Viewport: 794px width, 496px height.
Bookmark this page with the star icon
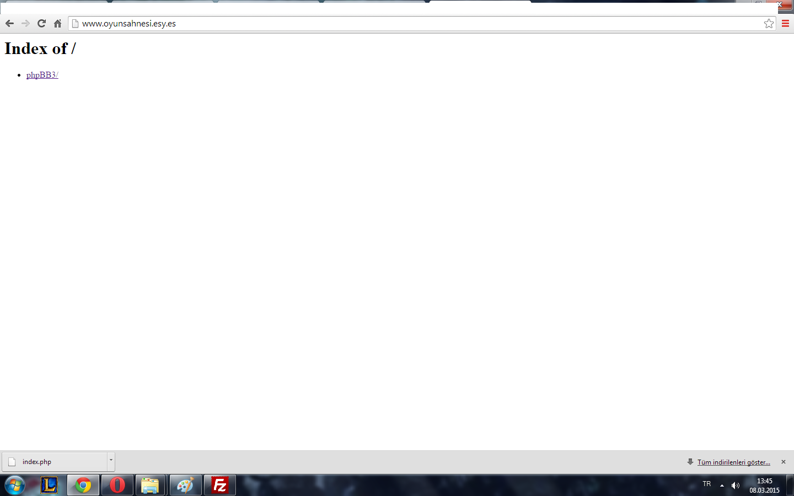coord(769,23)
